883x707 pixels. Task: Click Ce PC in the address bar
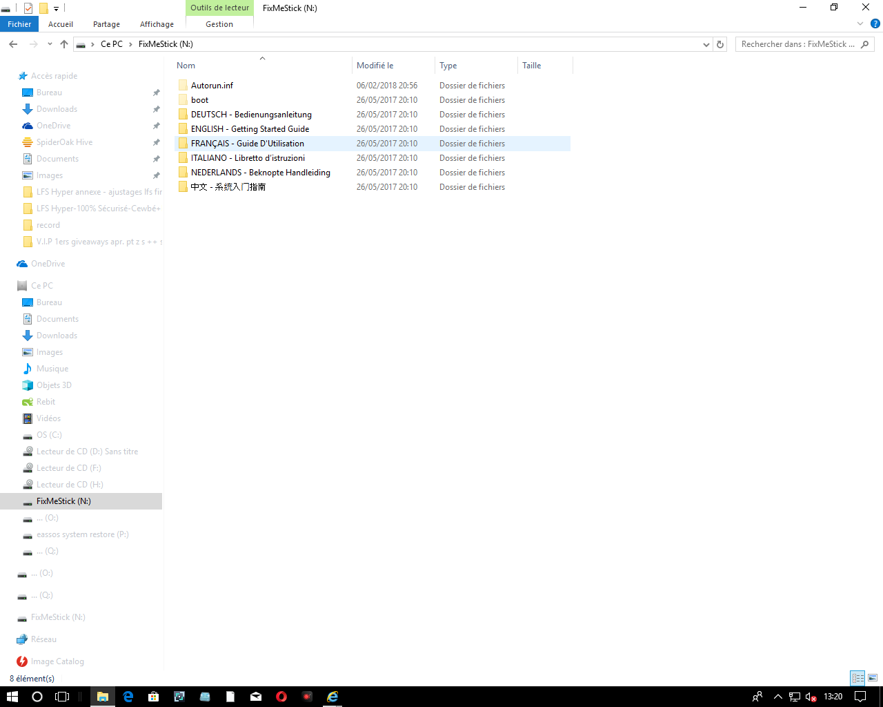112,44
